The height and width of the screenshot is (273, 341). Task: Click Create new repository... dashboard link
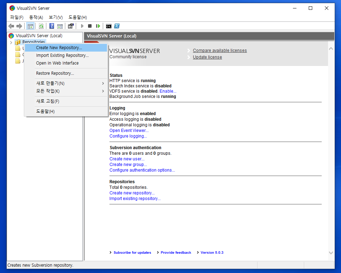(132, 193)
